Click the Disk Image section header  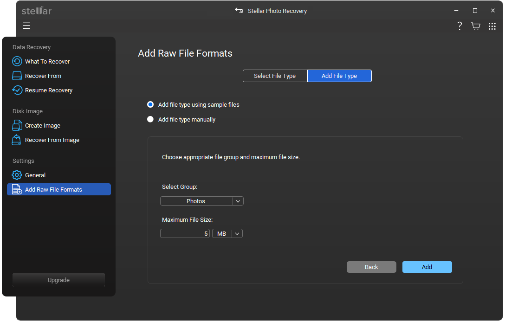click(27, 111)
